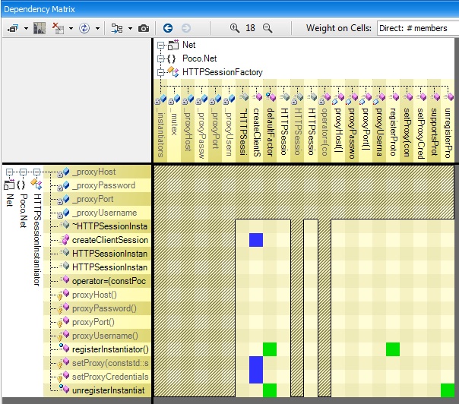This screenshot has width=459, height=404.
Task: Click the red X remove icon in toolbar
Action: [x=57, y=28]
